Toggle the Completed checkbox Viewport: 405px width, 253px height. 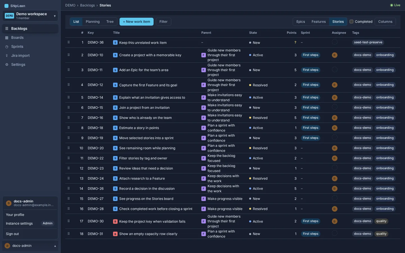tap(351, 22)
